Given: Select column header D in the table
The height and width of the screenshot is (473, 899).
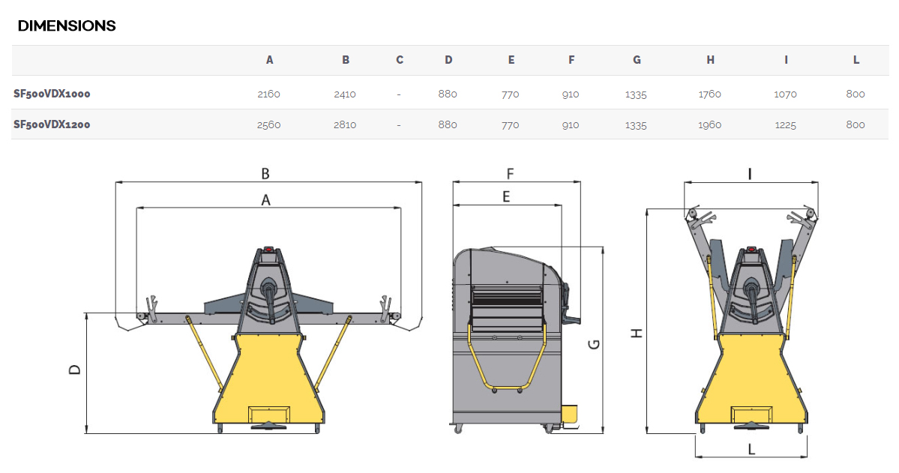Looking at the screenshot, I should pos(448,60).
